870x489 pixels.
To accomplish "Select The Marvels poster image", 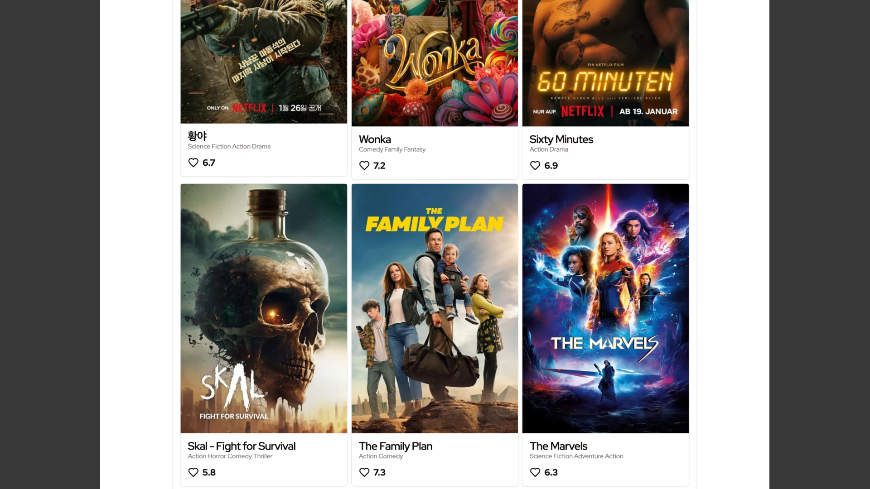I will [x=605, y=308].
